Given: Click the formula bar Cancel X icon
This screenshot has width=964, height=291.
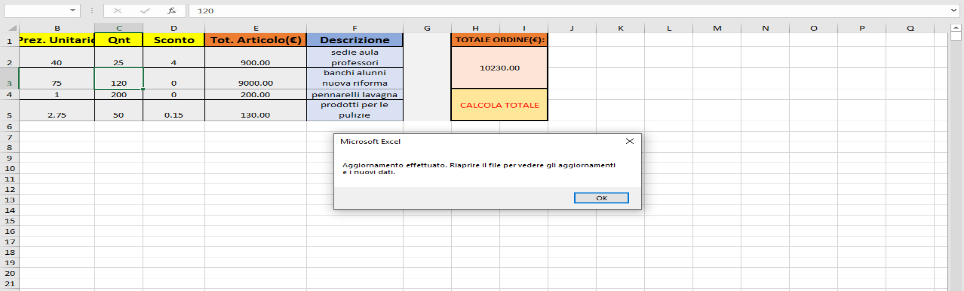Looking at the screenshot, I should pyautogui.click(x=117, y=11).
